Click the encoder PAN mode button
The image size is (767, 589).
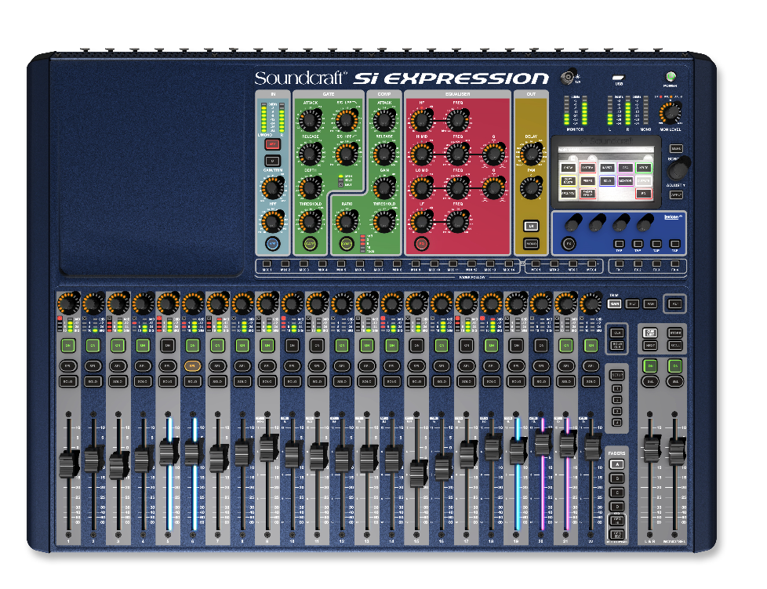pos(649,304)
